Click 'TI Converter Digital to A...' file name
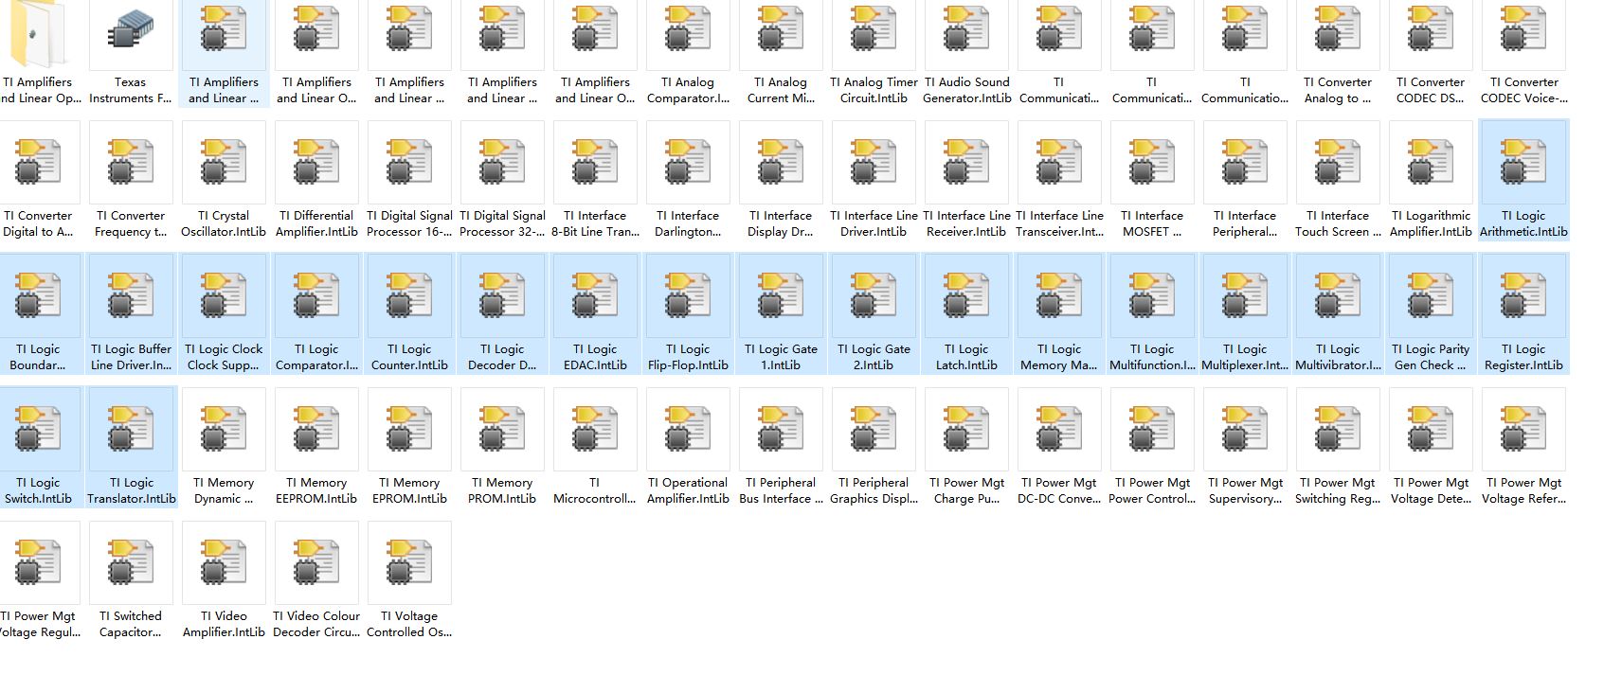1622x675 pixels. [38, 223]
